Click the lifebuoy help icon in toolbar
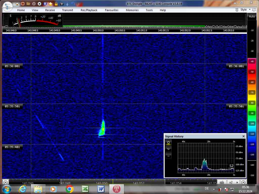 click(23, 4)
